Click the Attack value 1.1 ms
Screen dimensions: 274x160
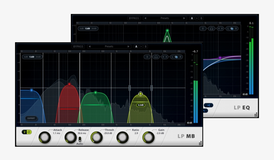coord(56,133)
